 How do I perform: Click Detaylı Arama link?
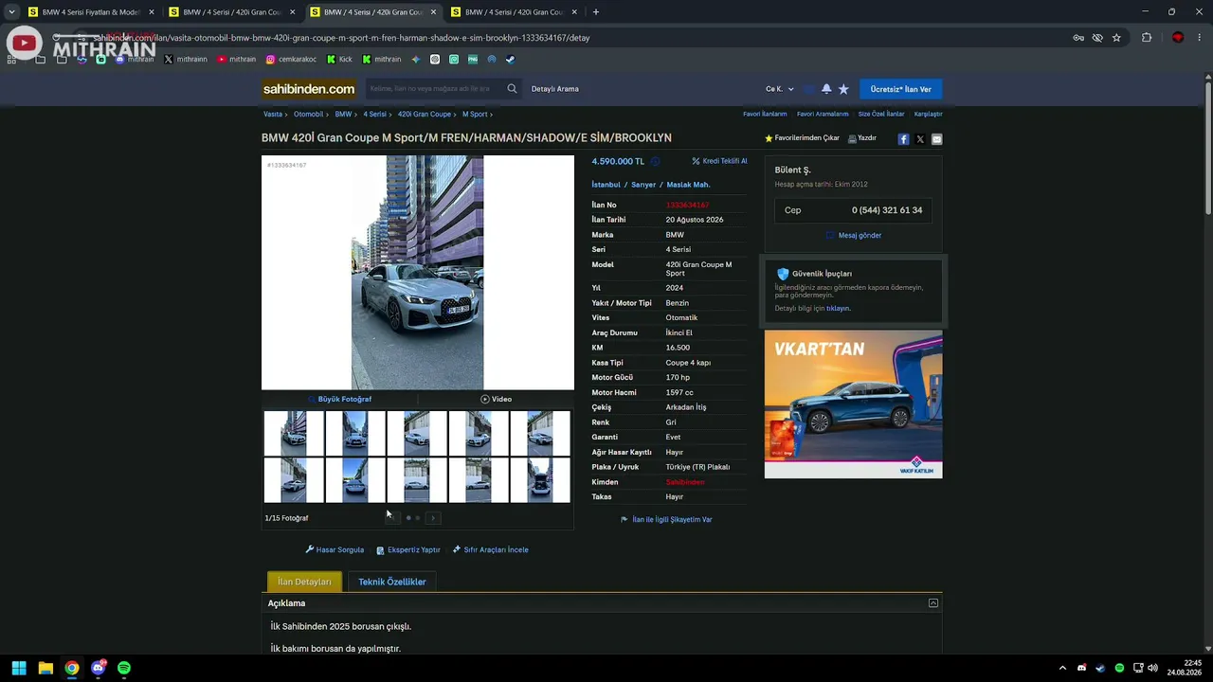click(555, 89)
